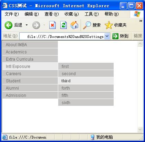Open the 收藏(A) menu
145x142 pixels.
click(x=72, y=14)
